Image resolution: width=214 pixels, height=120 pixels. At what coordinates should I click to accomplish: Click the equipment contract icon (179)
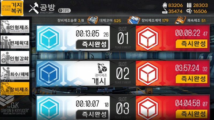click(134, 20)
